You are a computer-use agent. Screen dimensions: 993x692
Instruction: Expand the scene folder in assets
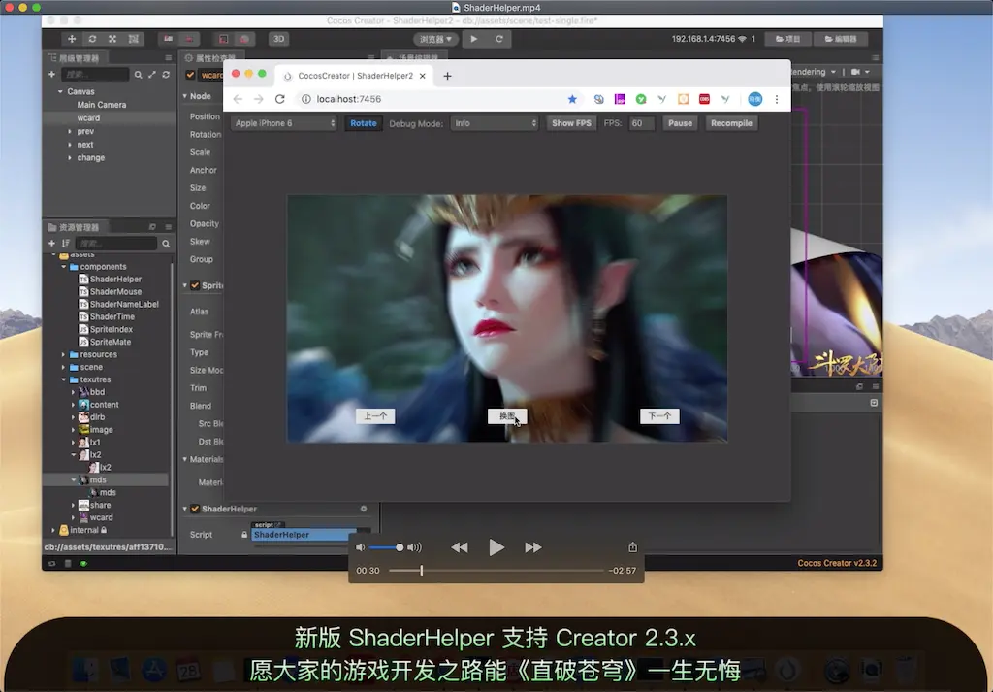[x=63, y=368]
